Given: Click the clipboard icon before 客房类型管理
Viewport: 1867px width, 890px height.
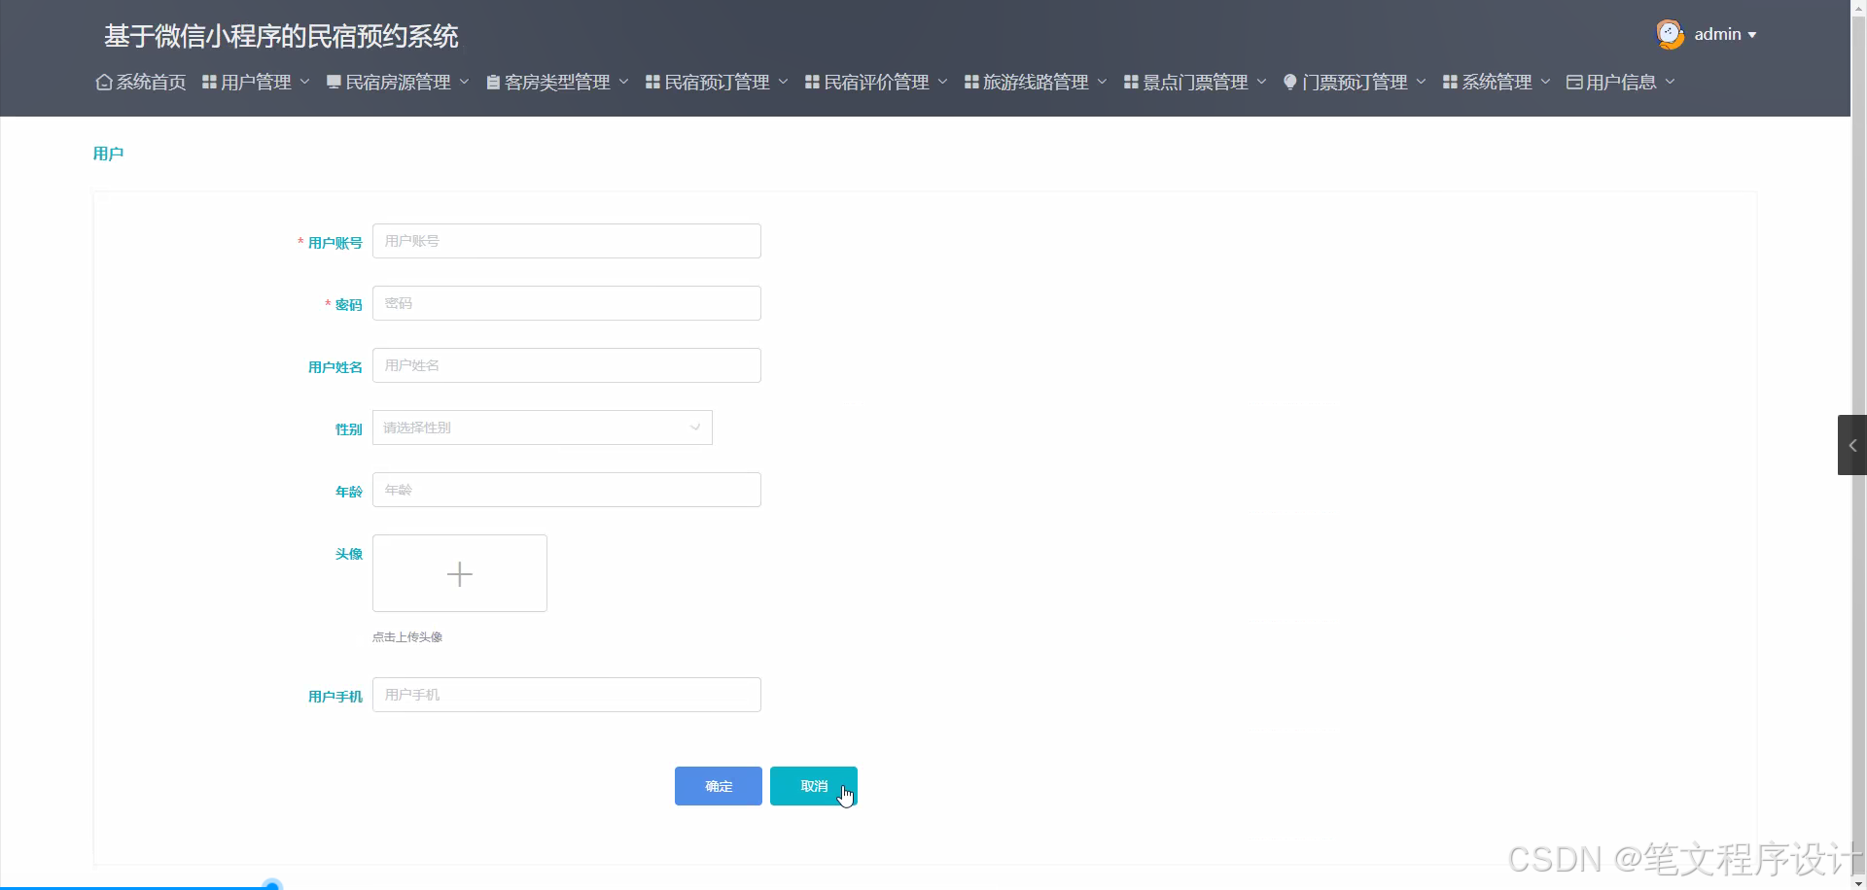Looking at the screenshot, I should point(492,83).
